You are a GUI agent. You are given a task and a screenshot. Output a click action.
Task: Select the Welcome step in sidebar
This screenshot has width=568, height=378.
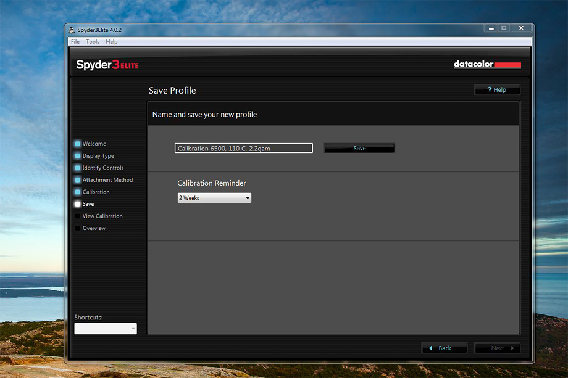(x=94, y=144)
